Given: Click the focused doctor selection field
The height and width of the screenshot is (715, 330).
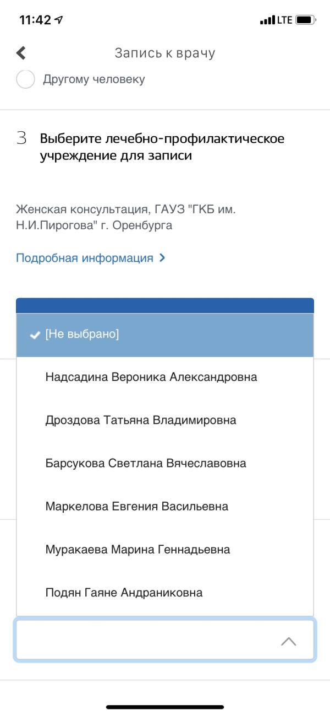Looking at the screenshot, I should [165, 641].
